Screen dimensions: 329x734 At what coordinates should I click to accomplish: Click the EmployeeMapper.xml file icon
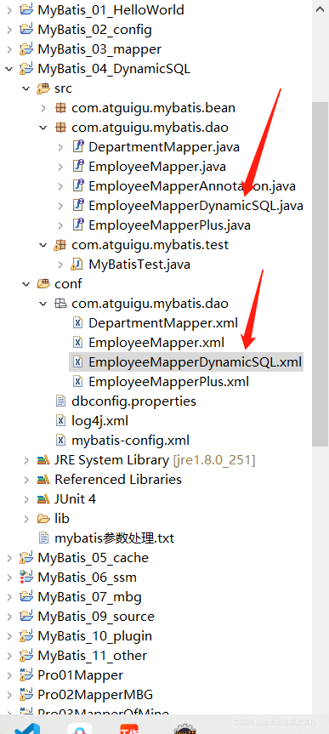coord(78,343)
